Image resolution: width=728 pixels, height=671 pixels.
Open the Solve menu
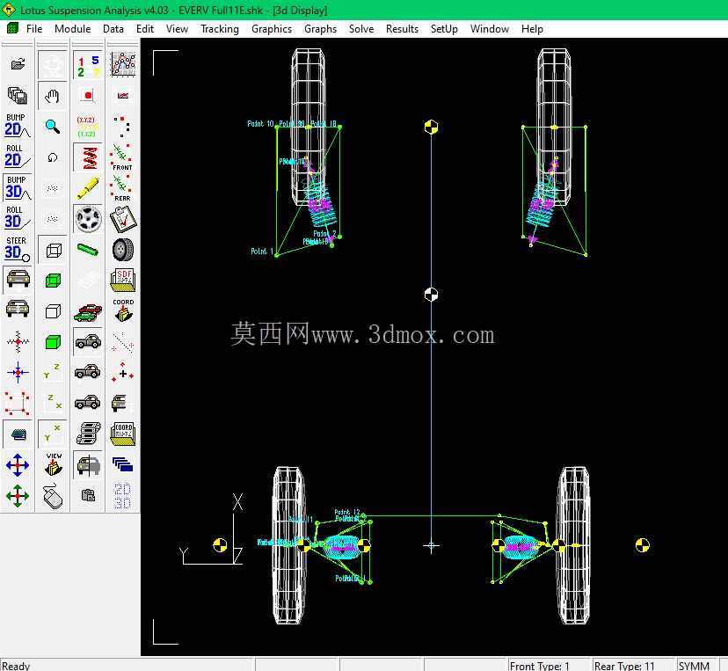click(x=361, y=29)
